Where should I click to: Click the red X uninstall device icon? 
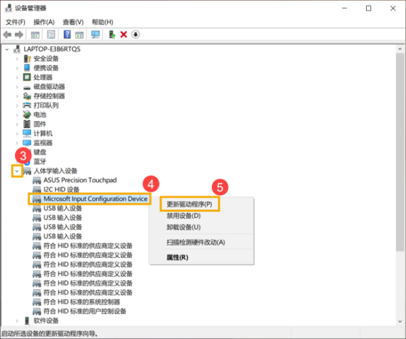(124, 35)
